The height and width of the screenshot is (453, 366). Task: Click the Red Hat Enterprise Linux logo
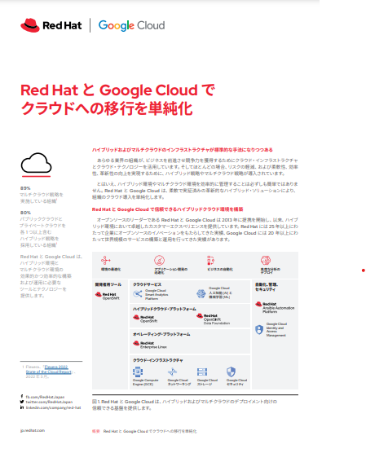tap(150, 345)
